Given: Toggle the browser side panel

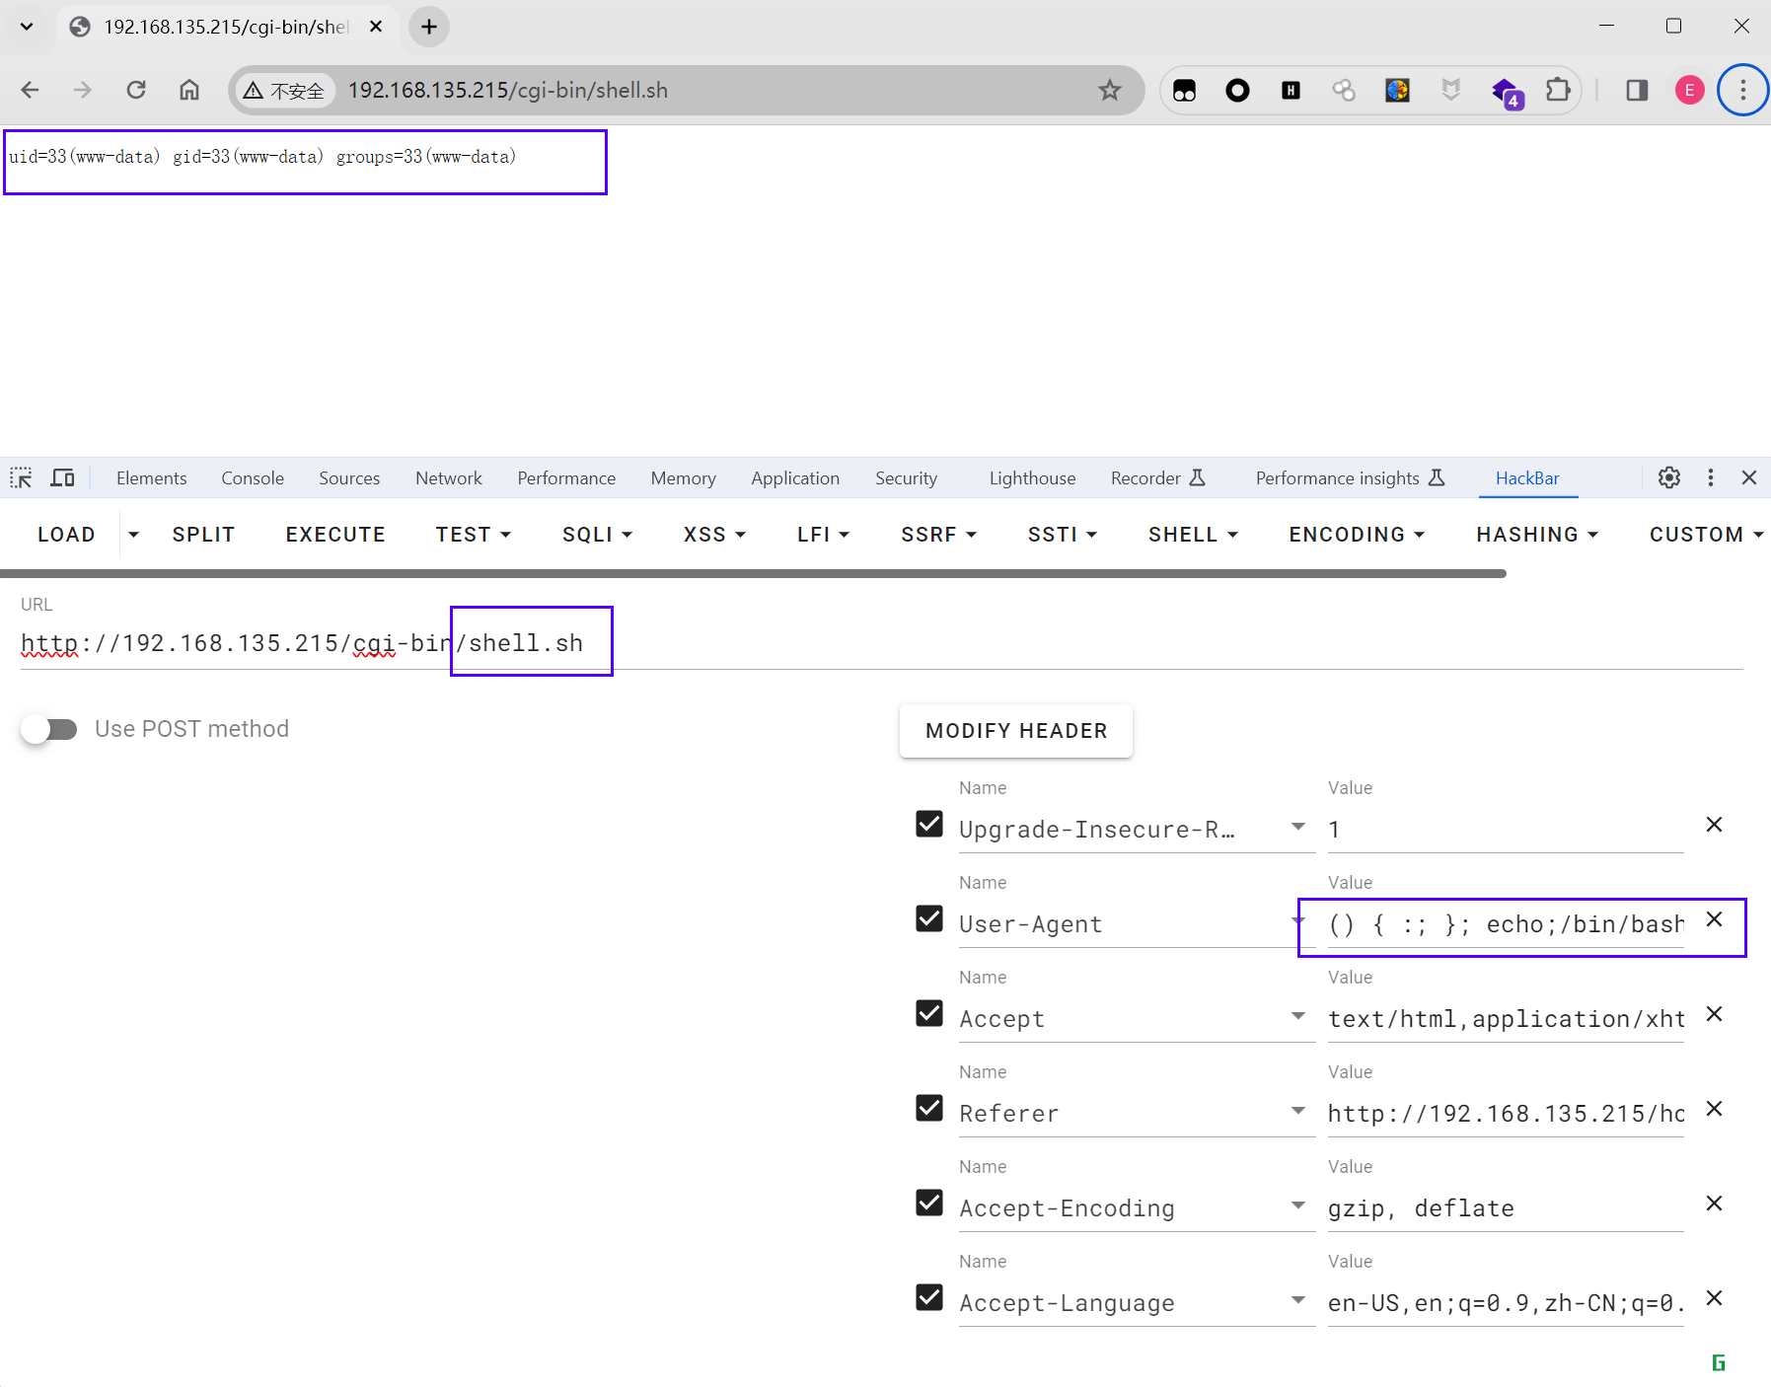Looking at the screenshot, I should [x=1637, y=90].
